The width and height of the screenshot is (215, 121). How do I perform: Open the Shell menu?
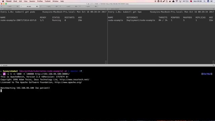coord(15,1)
